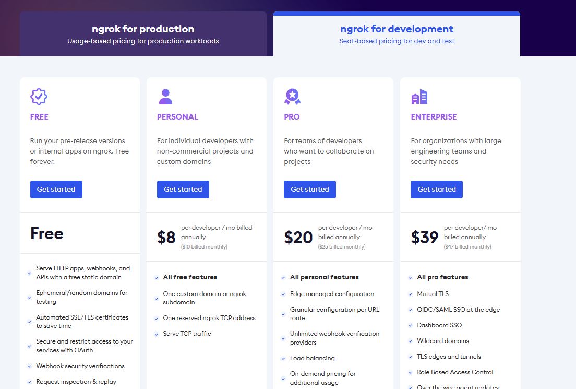Click the checkmark beside Load balancing
The image size is (576, 389).
283,359
